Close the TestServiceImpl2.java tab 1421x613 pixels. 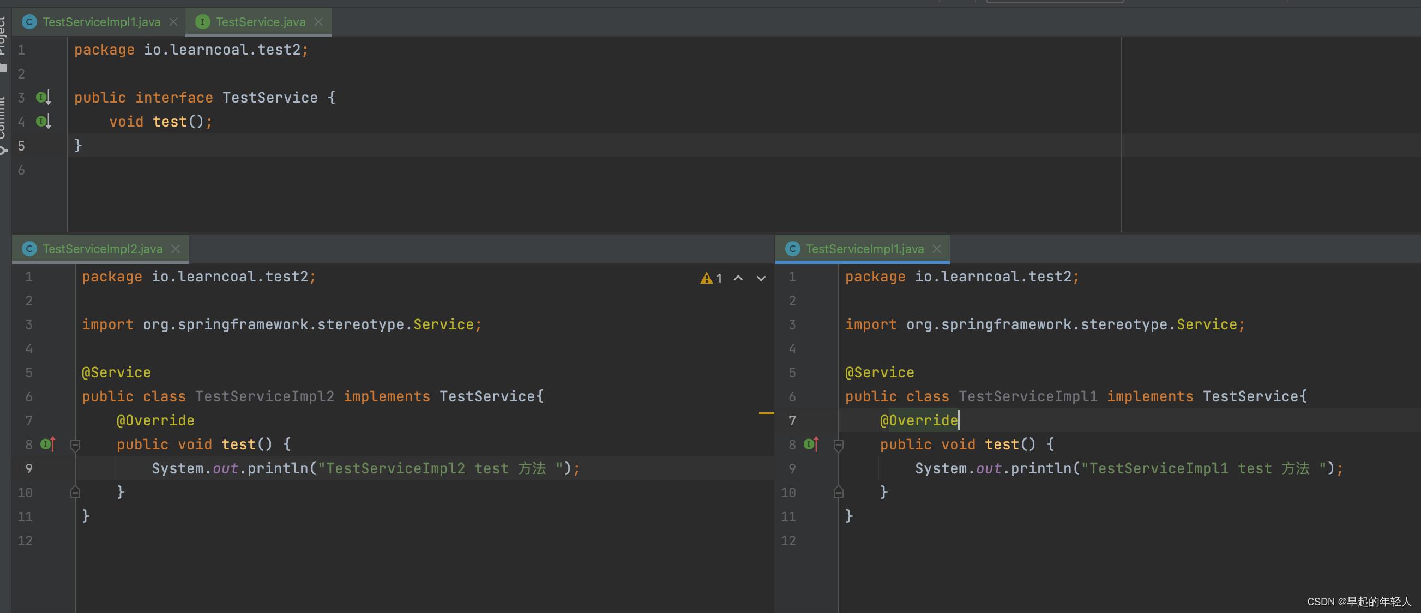tap(176, 249)
